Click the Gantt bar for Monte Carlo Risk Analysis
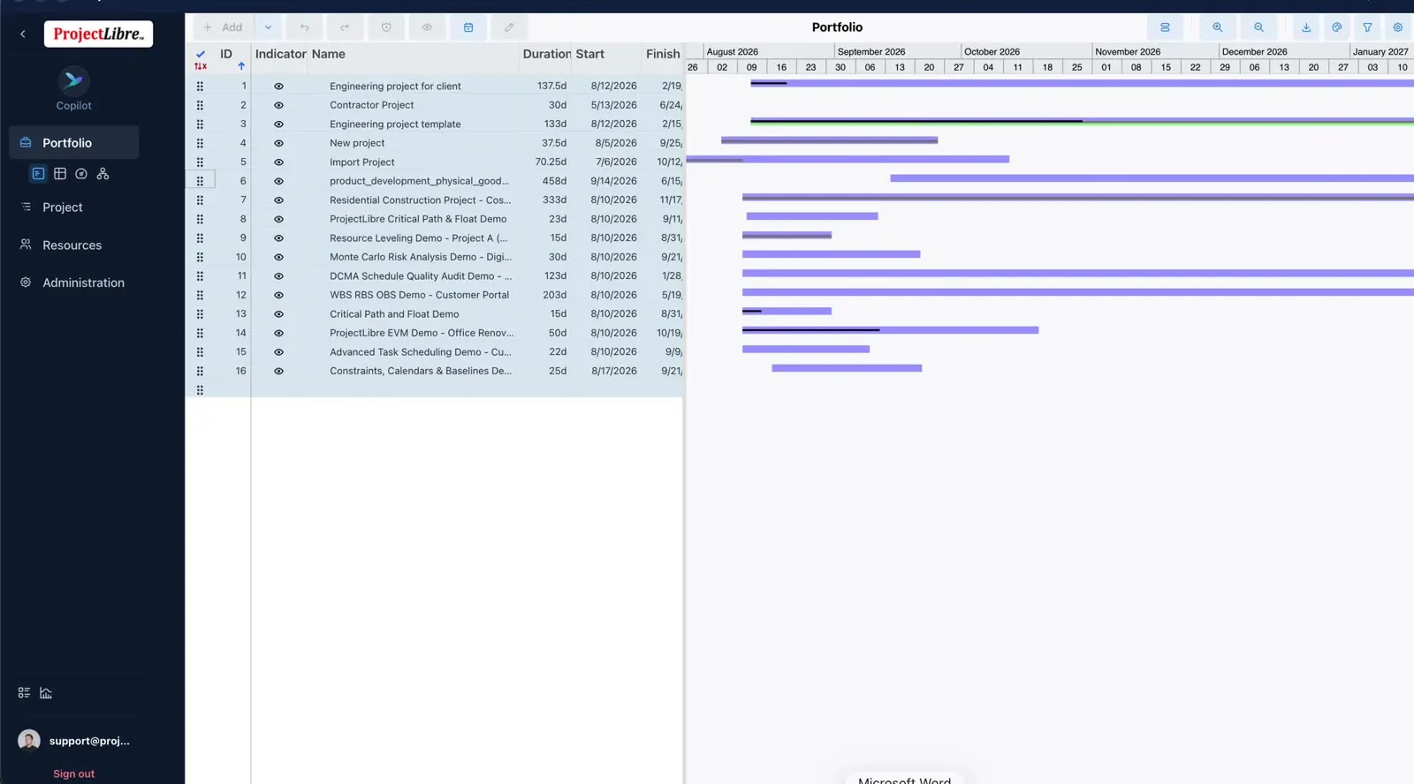 [831, 254]
